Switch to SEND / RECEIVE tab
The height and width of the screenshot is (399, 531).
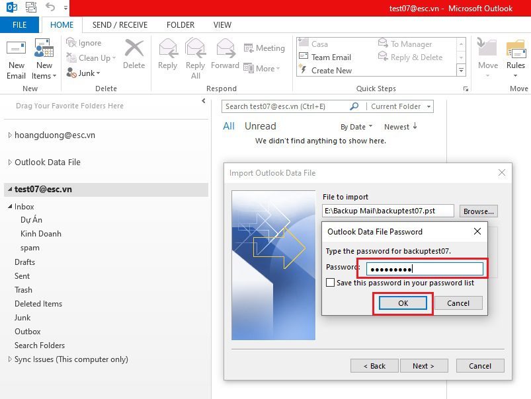tap(120, 24)
